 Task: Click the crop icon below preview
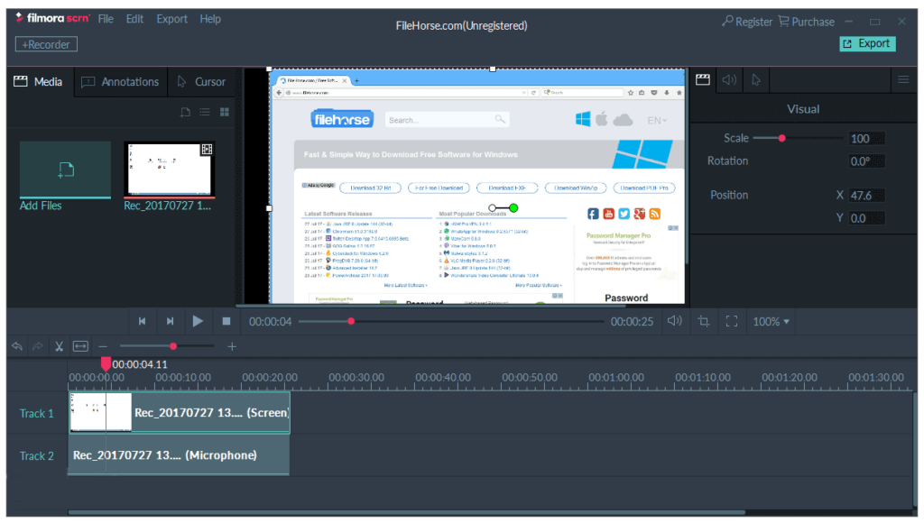703,321
